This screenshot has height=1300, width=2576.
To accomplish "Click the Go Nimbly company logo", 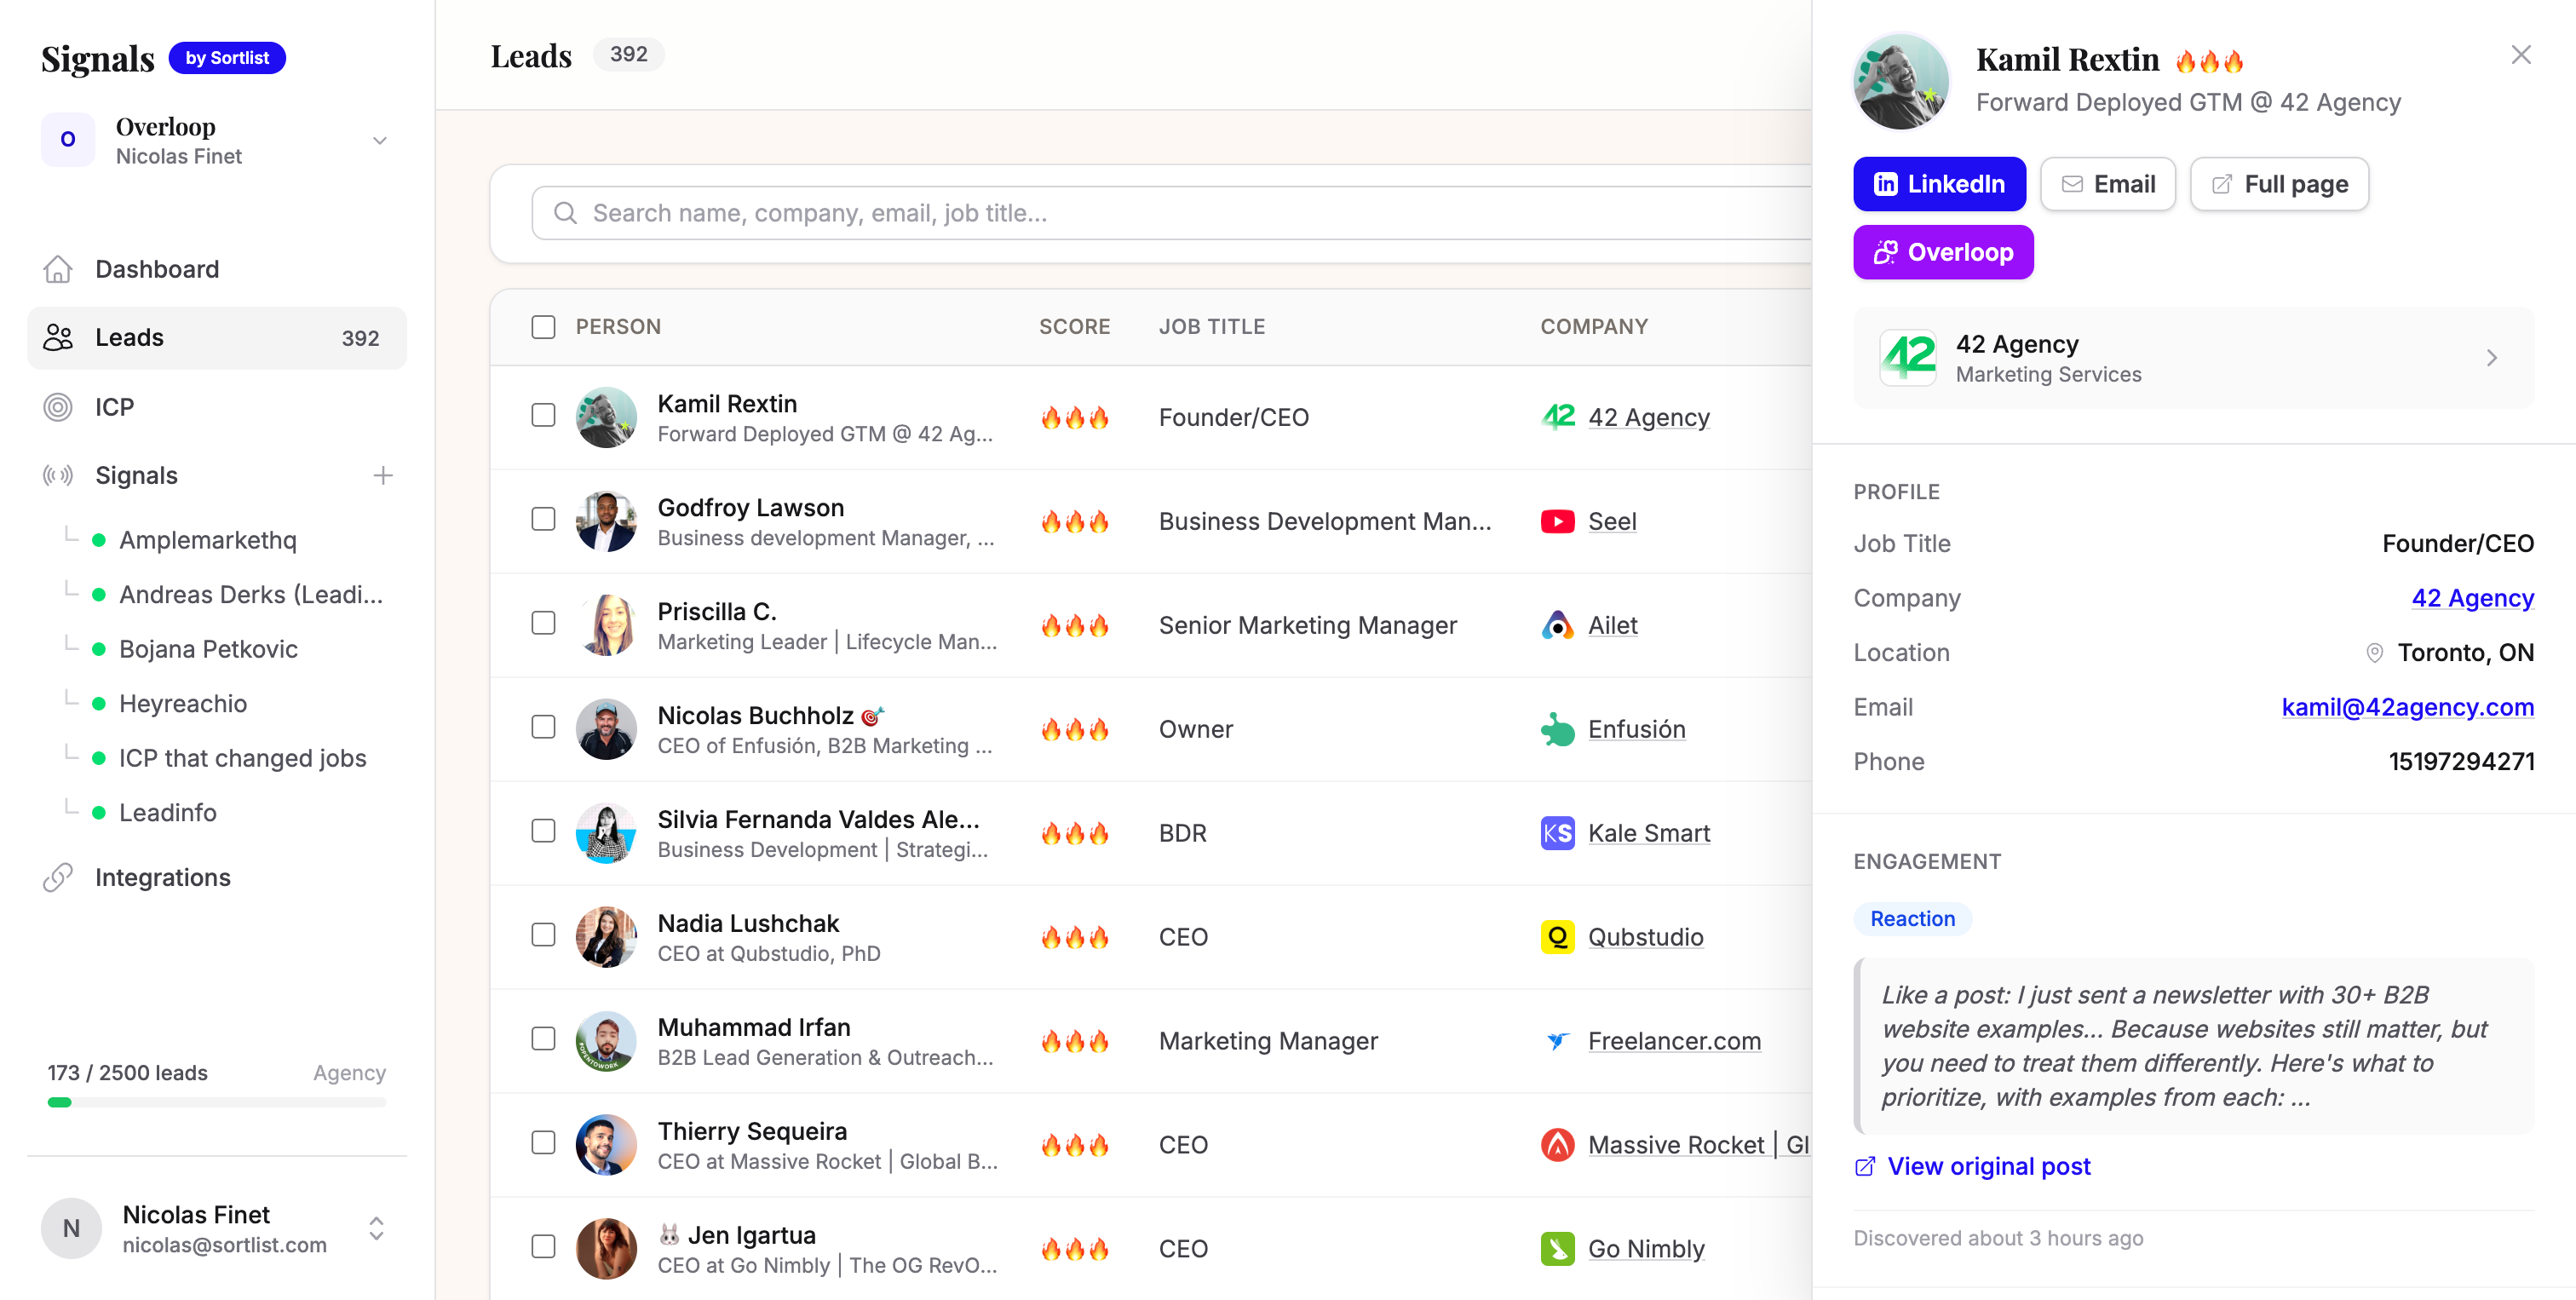I will tap(1558, 1249).
